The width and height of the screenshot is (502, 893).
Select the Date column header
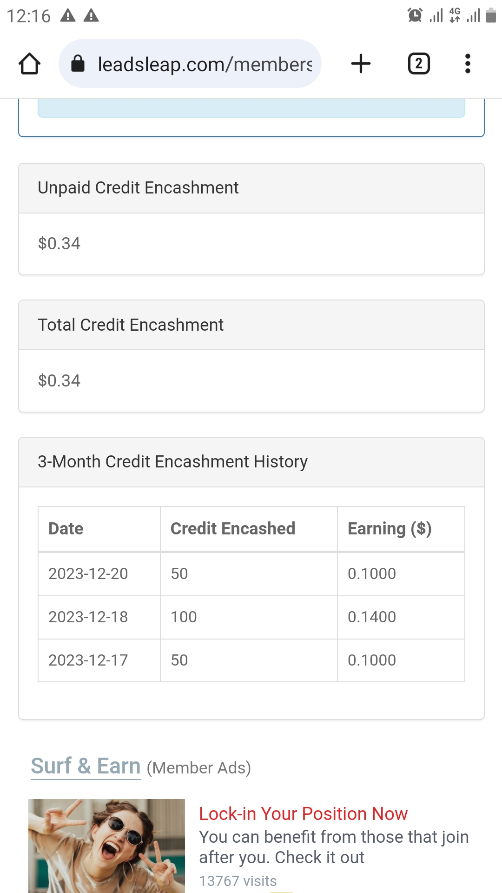click(x=66, y=529)
